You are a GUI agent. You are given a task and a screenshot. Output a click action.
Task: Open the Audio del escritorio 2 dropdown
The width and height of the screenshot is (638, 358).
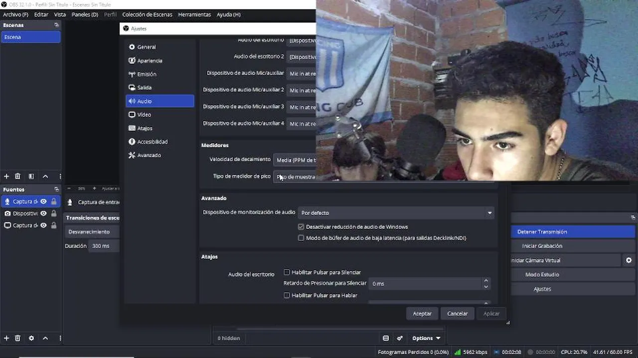point(301,57)
